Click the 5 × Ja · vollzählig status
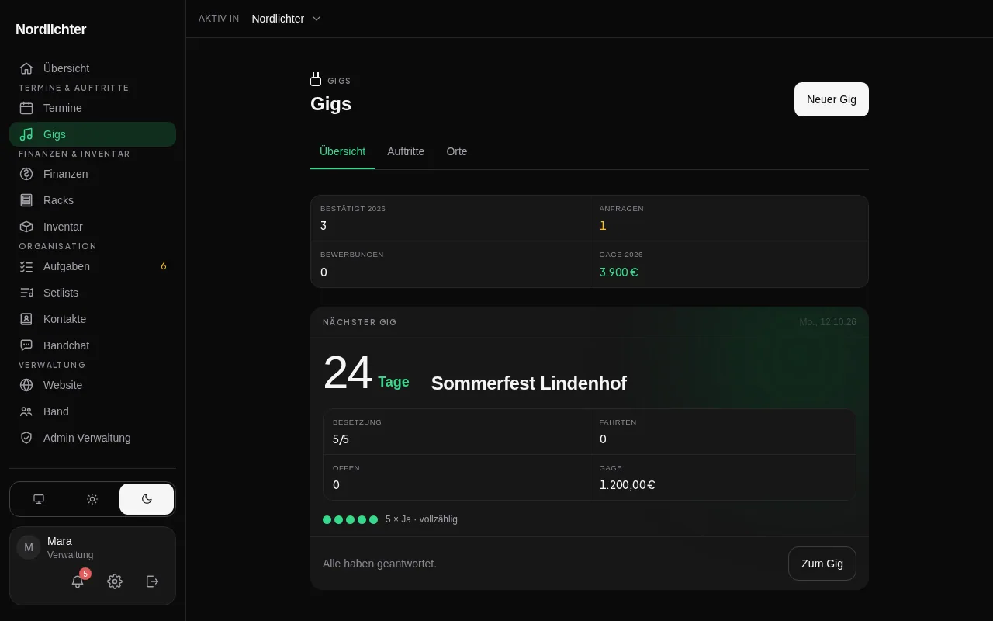This screenshot has height=621, width=993. [x=421, y=519]
